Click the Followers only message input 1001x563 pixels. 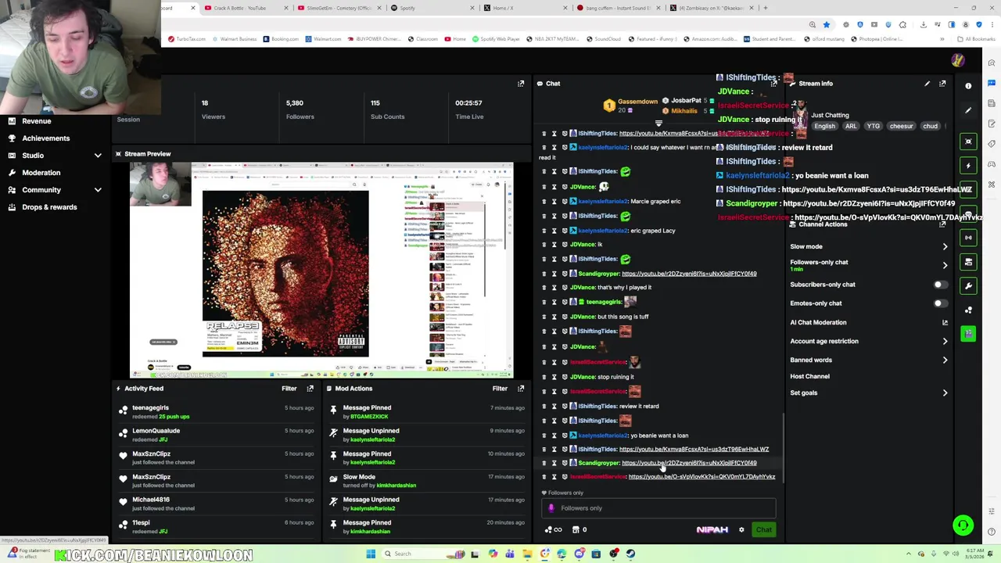tap(658, 508)
